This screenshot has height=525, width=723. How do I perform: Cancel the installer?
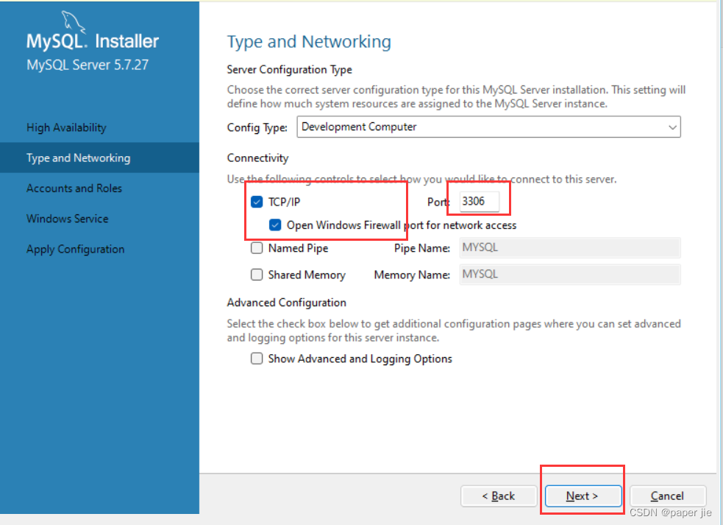pos(668,496)
